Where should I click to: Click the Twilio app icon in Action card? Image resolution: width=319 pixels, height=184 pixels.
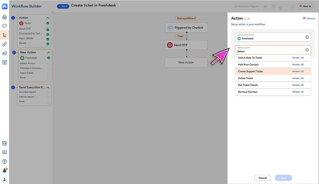click(x=21, y=23)
